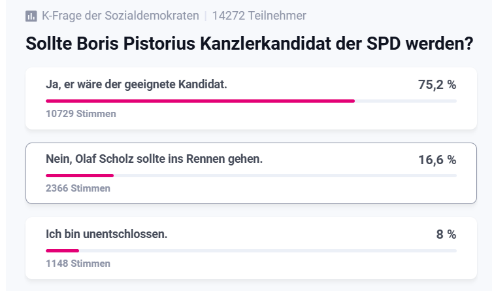Click the progress bar for 'unentschlossen'

tap(62, 250)
